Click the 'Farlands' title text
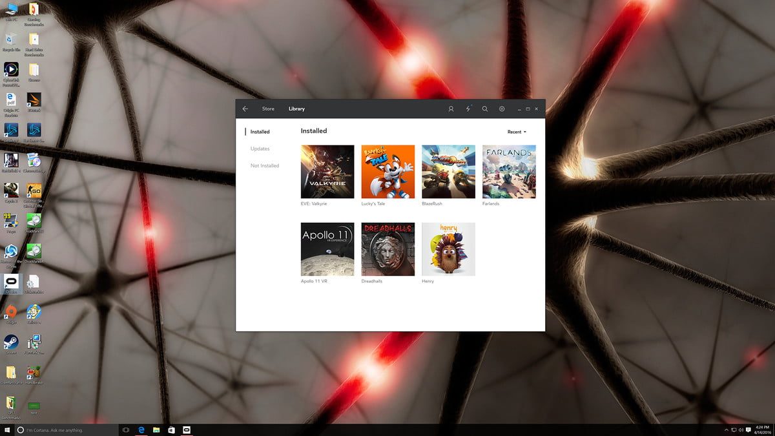 coord(491,203)
